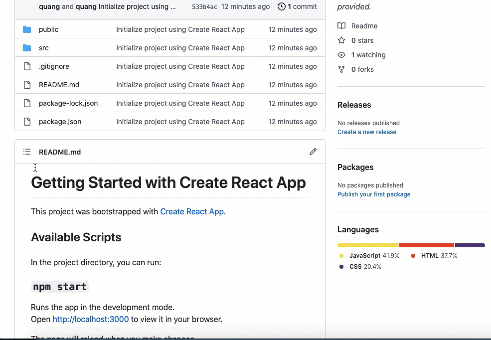Open commit message for public folder

coord(180,29)
